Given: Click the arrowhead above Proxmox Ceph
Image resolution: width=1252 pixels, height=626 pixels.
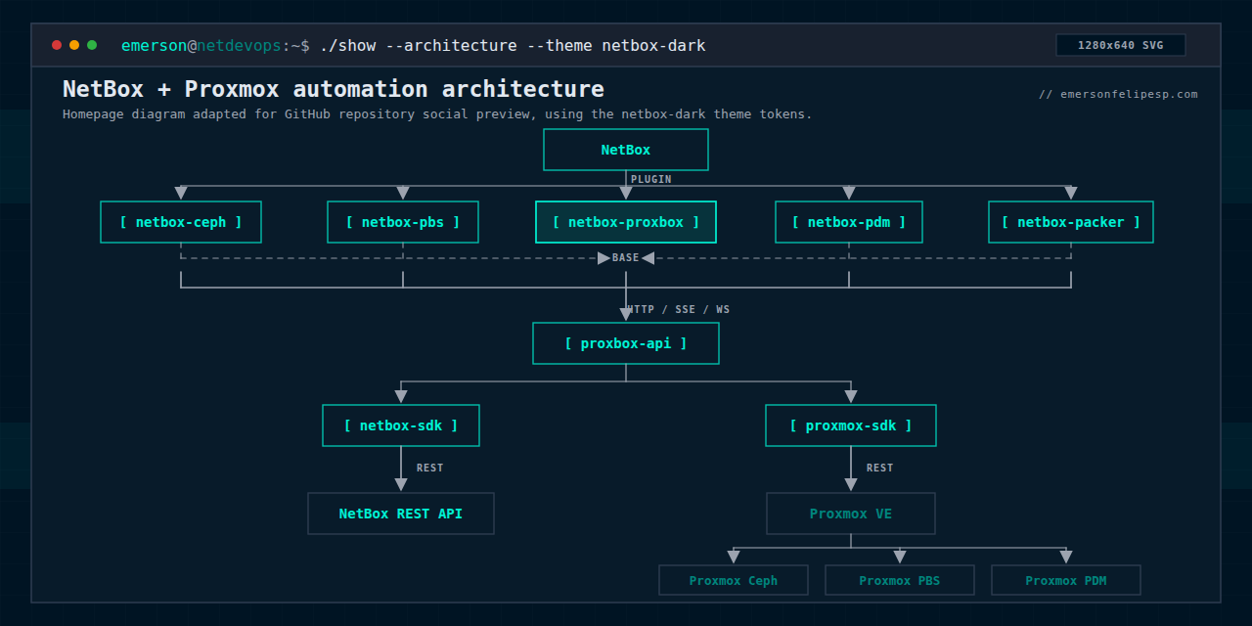Looking at the screenshot, I should click(734, 558).
